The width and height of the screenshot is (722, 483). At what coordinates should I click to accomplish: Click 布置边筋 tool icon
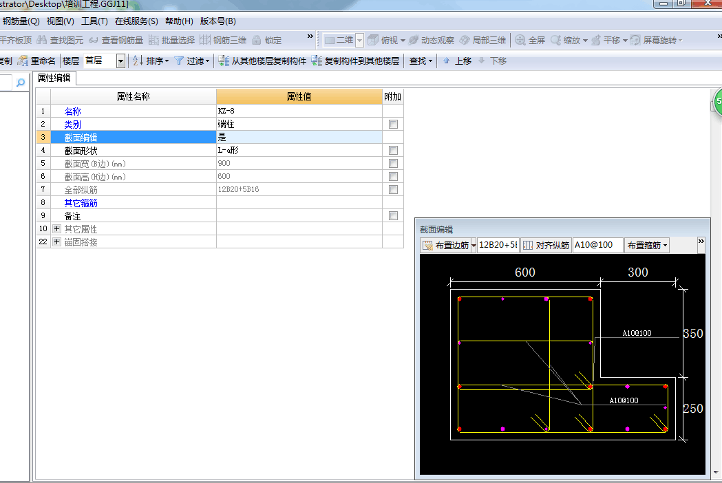(428, 246)
